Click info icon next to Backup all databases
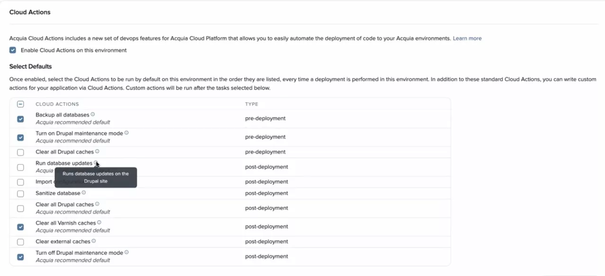This screenshot has height=276, width=605. coord(93,114)
